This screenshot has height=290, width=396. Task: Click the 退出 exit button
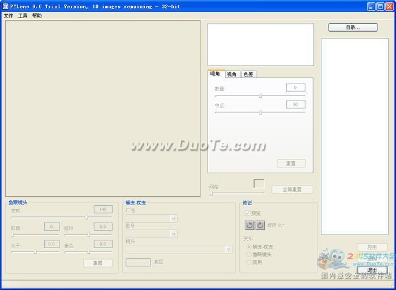[372, 270]
